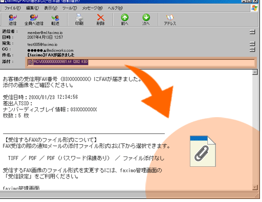The image size is (262, 202).
Task: Click the scrollbar up arrow in the message body
Action: click(255, 72)
